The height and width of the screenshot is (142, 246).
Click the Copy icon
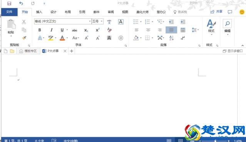click(24, 30)
